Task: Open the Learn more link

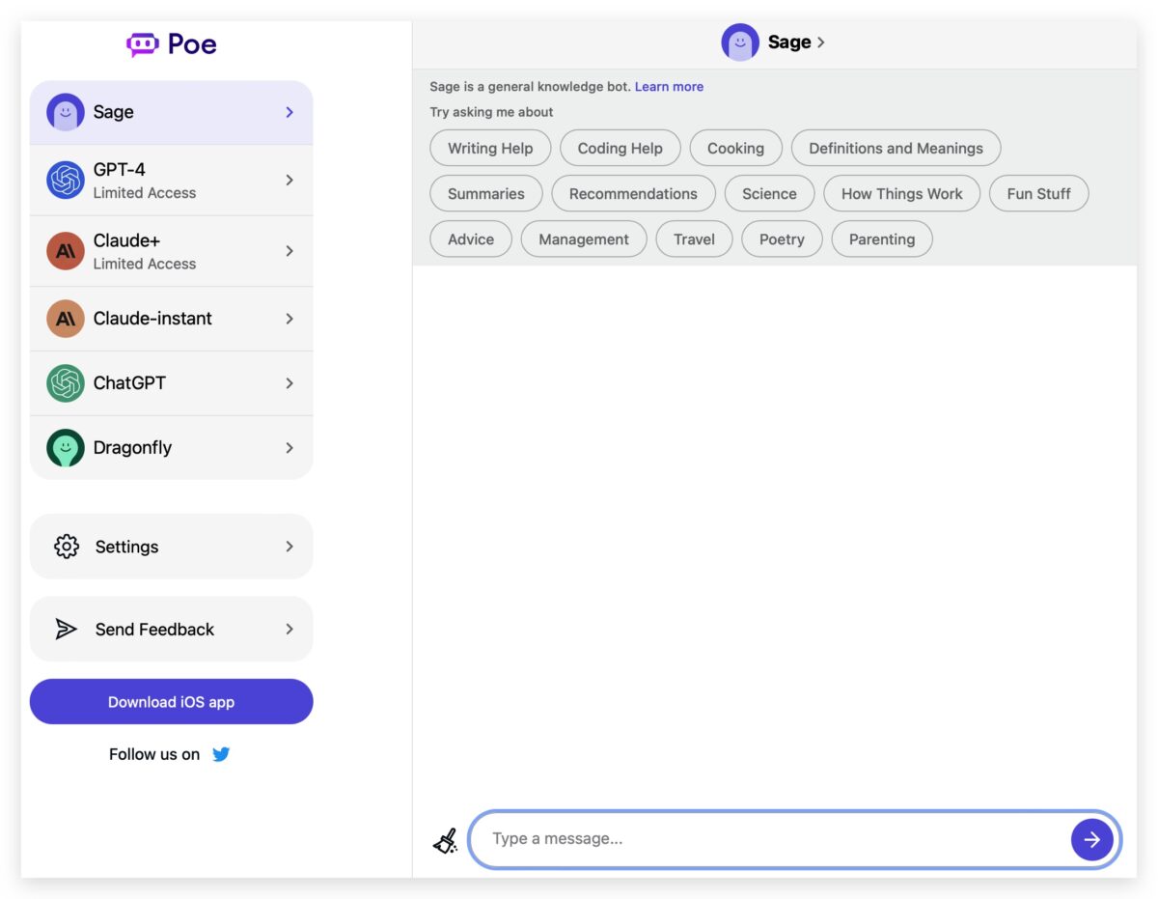Action: pyautogui.click(x=669, y=87)
